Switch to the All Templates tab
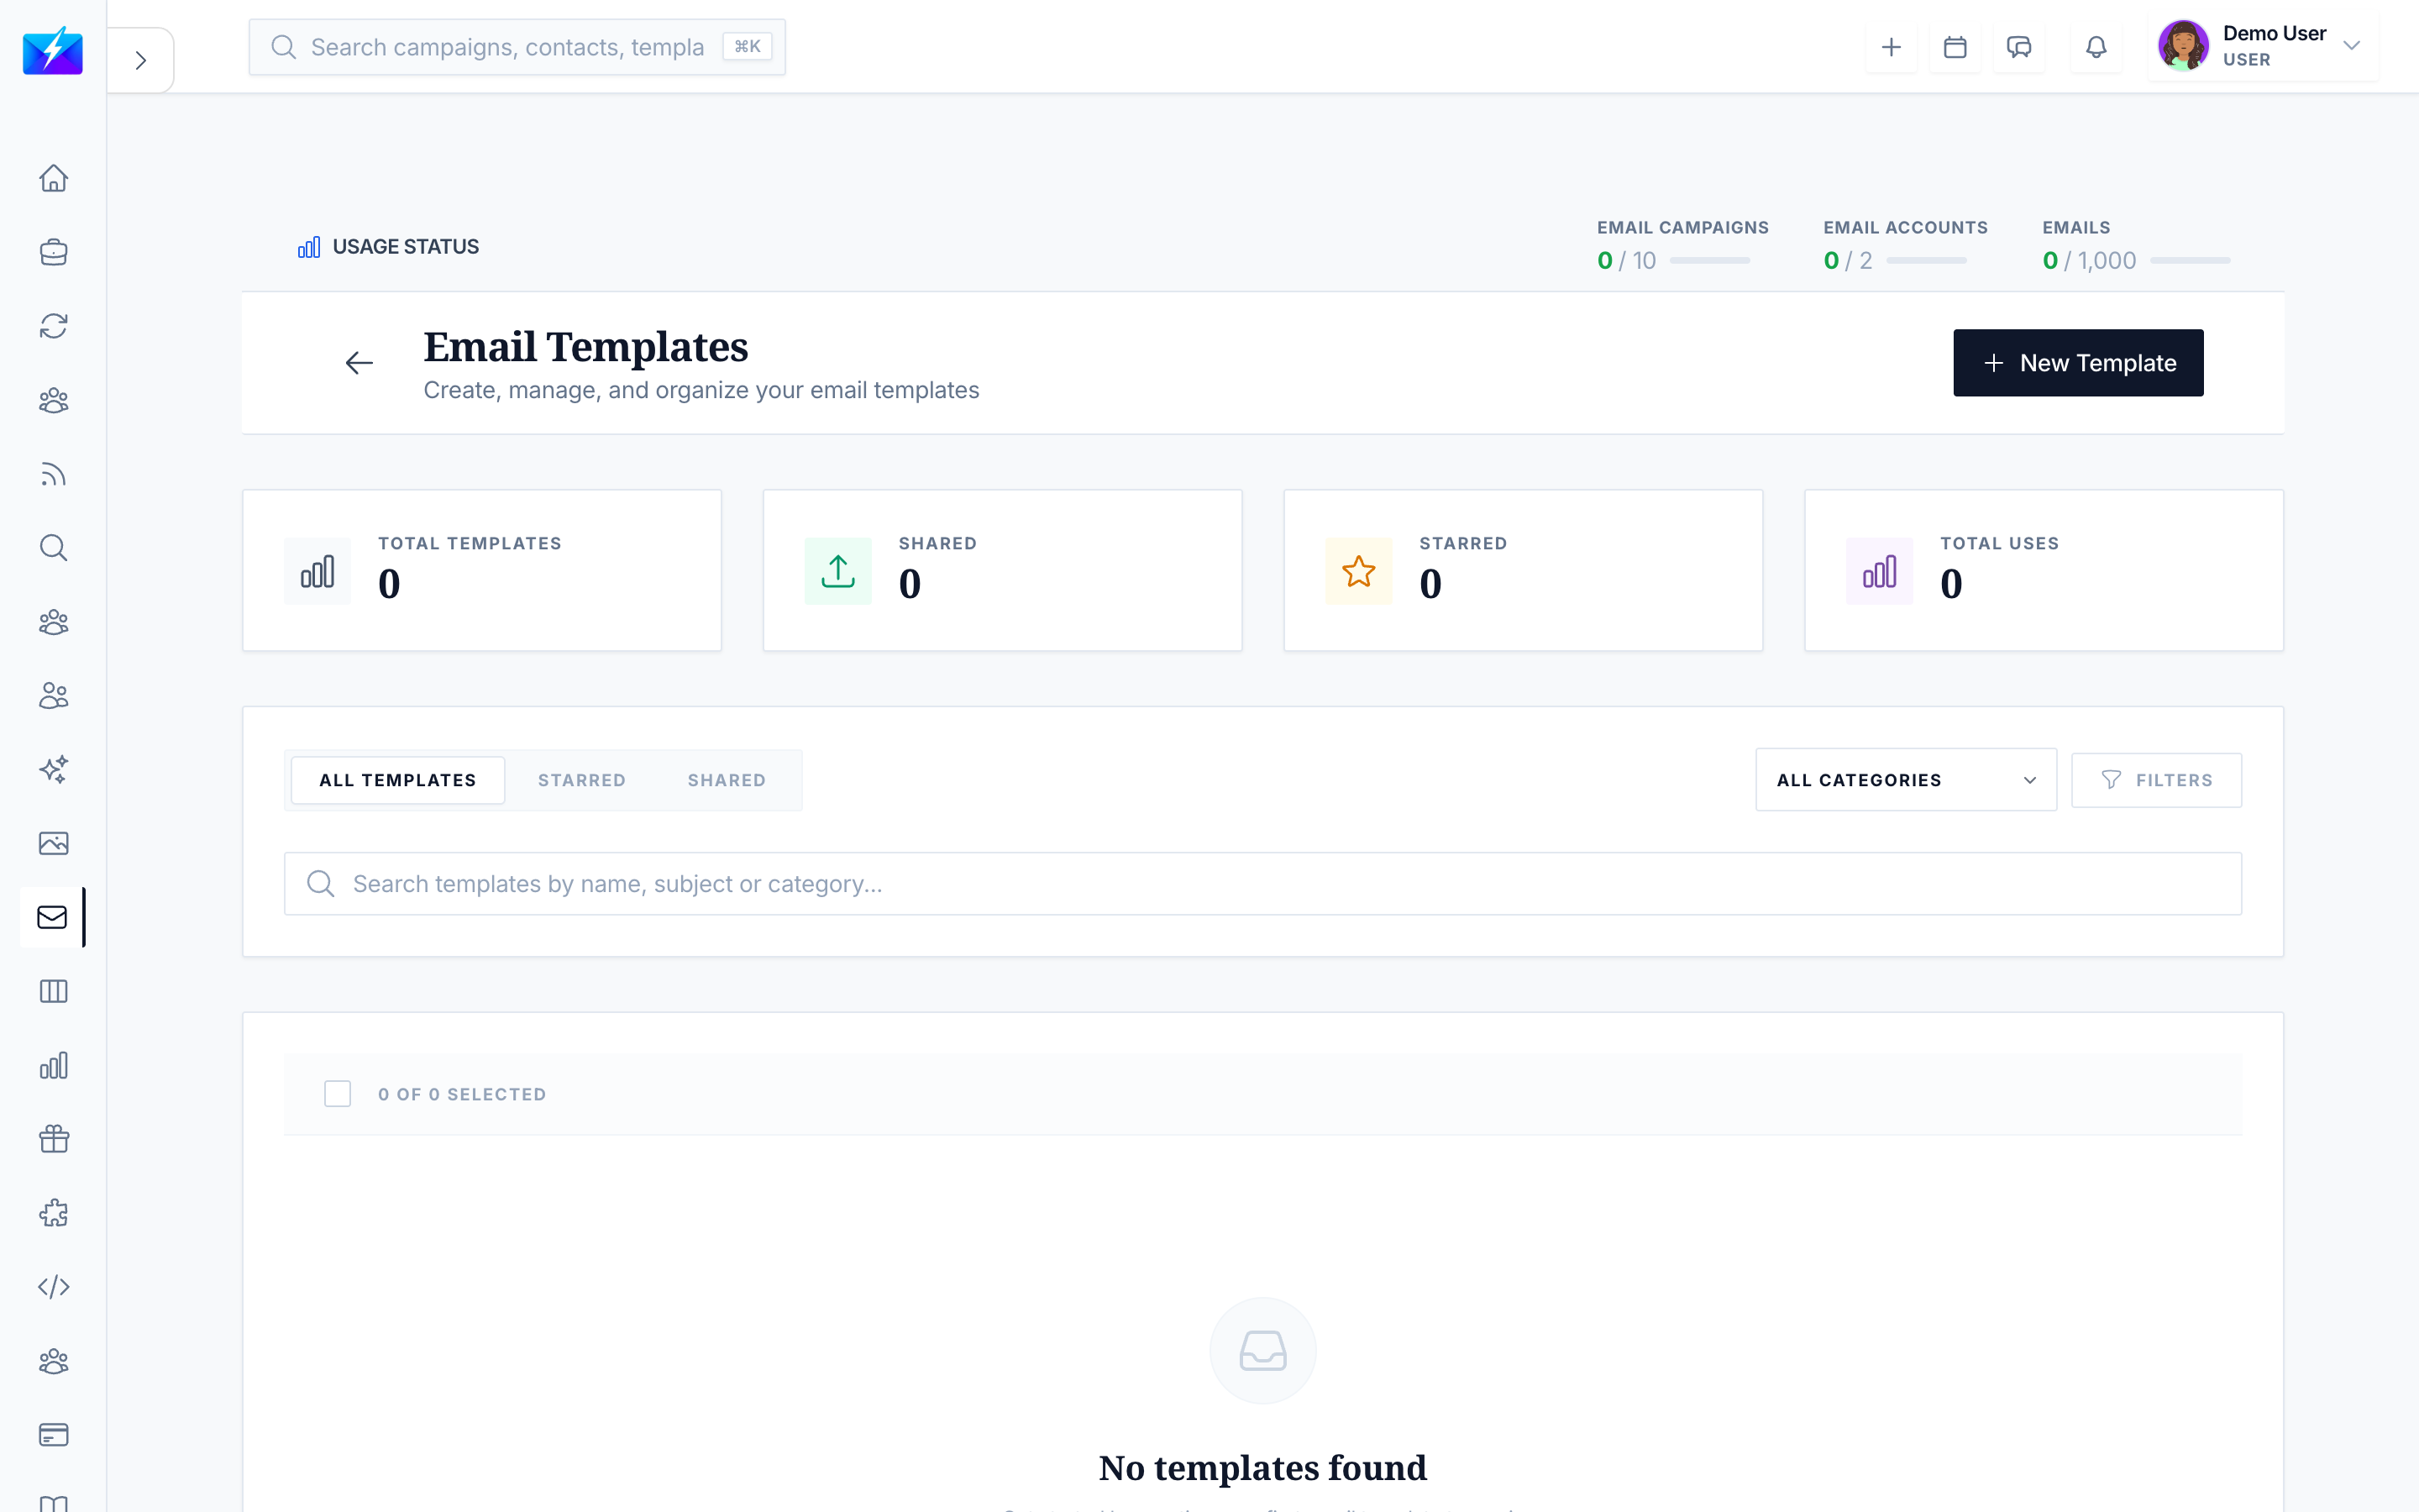This screenshot has width=2419, height=1512. click(398, 780)
